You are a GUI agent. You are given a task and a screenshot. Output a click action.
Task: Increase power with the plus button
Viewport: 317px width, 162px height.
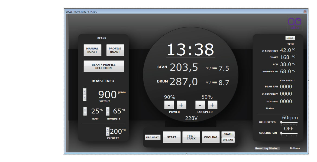pos(182,105)
